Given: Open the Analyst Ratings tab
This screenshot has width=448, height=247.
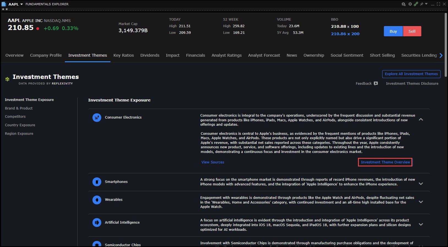Looking at the screenshot, I should click(227, 55).
